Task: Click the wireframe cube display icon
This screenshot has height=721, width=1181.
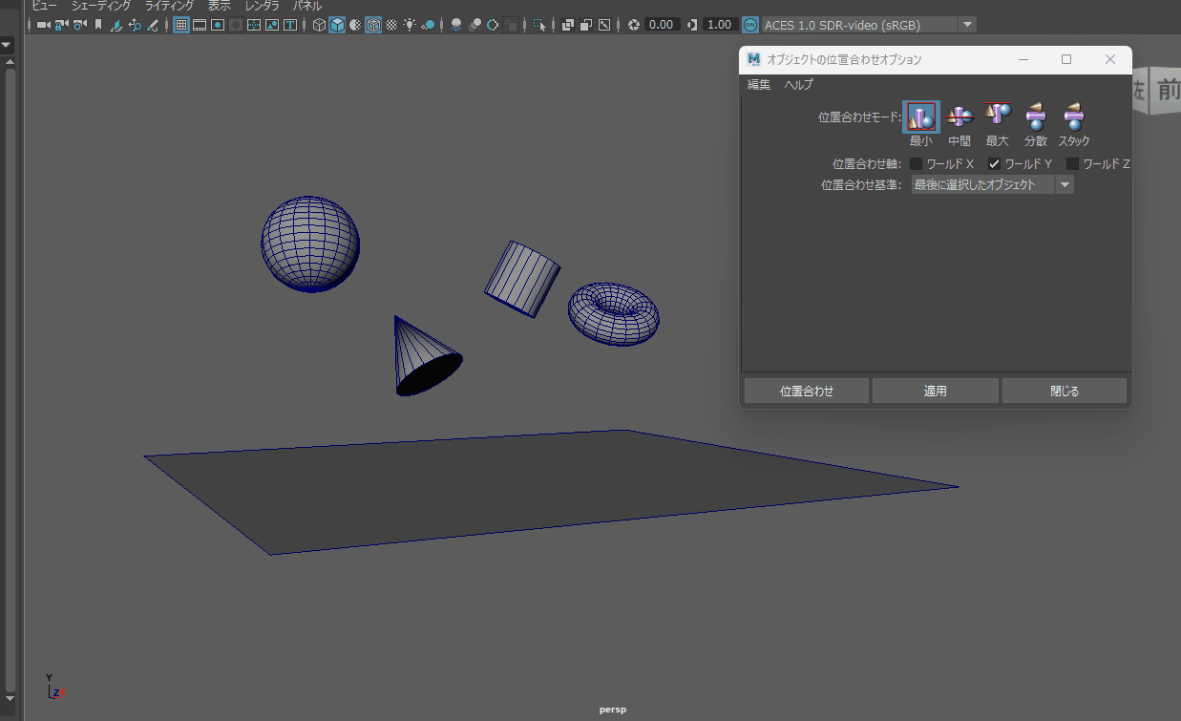Action: (x=320, y=25)
